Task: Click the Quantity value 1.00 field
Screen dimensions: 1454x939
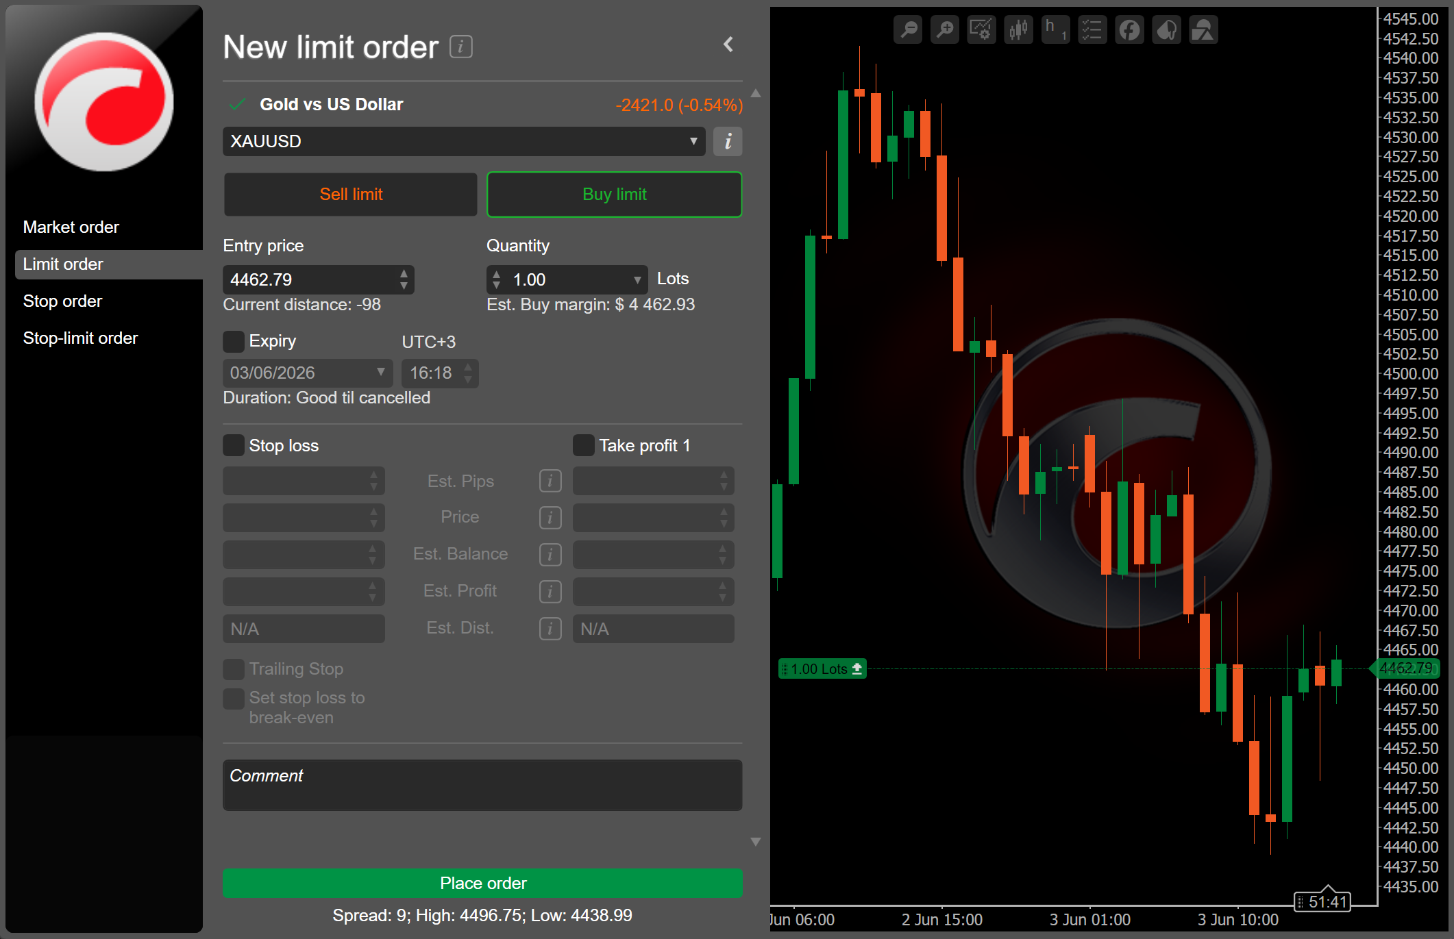Action: (567, 279)
